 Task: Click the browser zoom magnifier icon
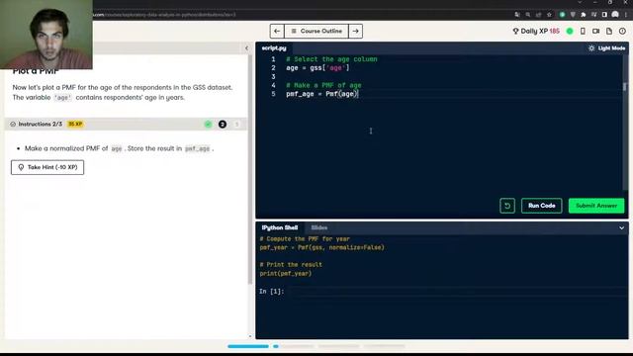point(527,15)
